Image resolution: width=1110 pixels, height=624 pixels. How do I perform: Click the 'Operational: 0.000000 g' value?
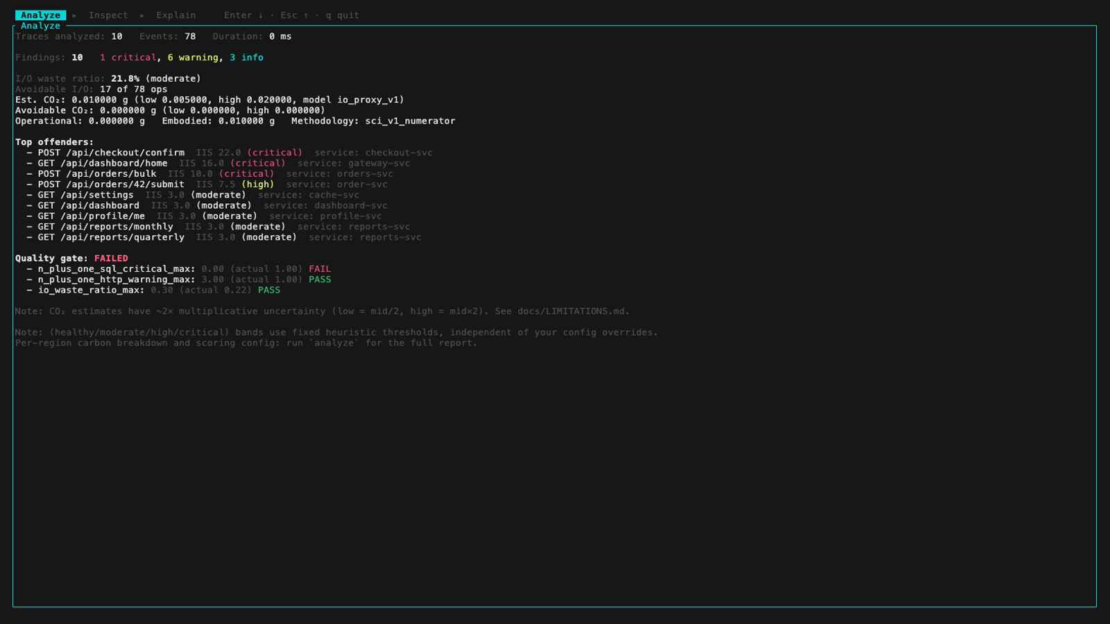click(x=80, y=121)
